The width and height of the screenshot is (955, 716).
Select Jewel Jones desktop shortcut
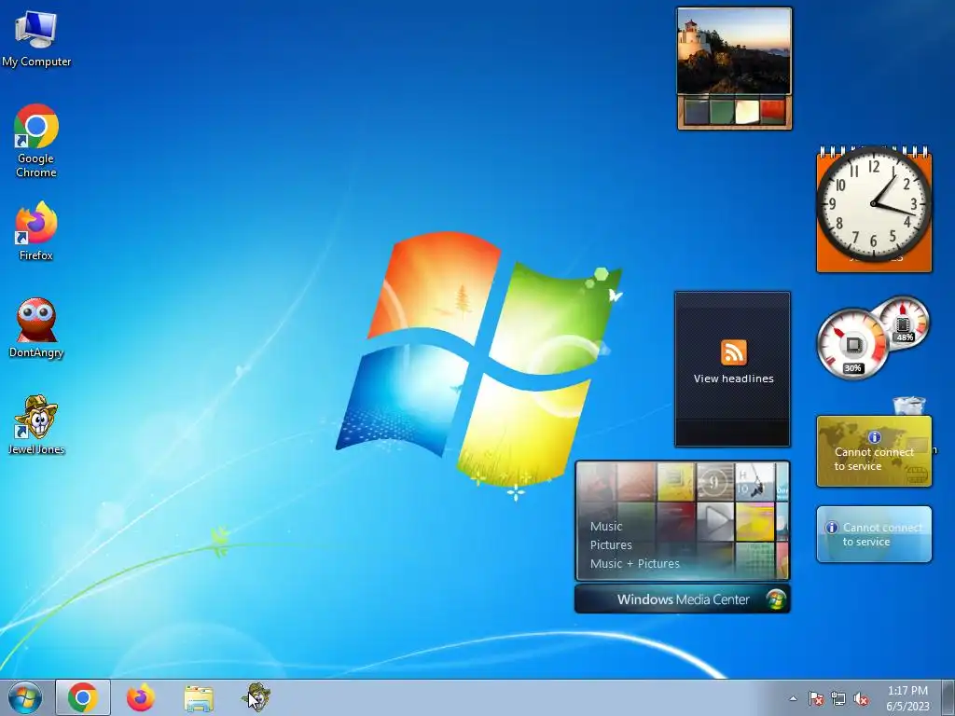coord(36,425)
